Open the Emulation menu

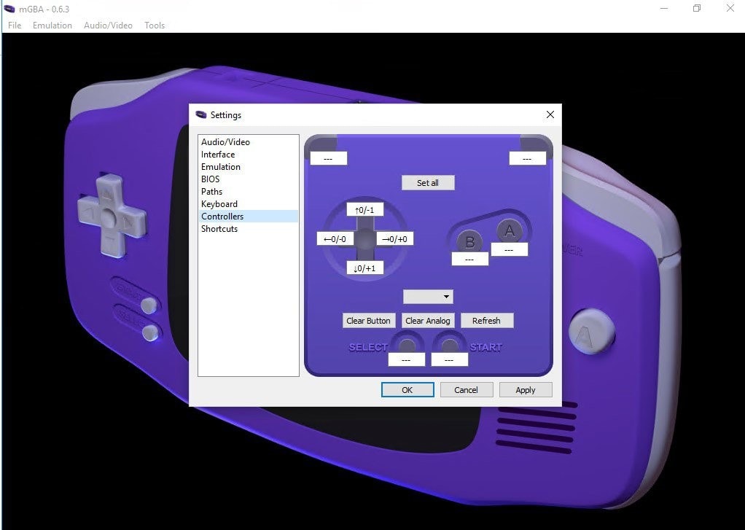click(52, 26)
